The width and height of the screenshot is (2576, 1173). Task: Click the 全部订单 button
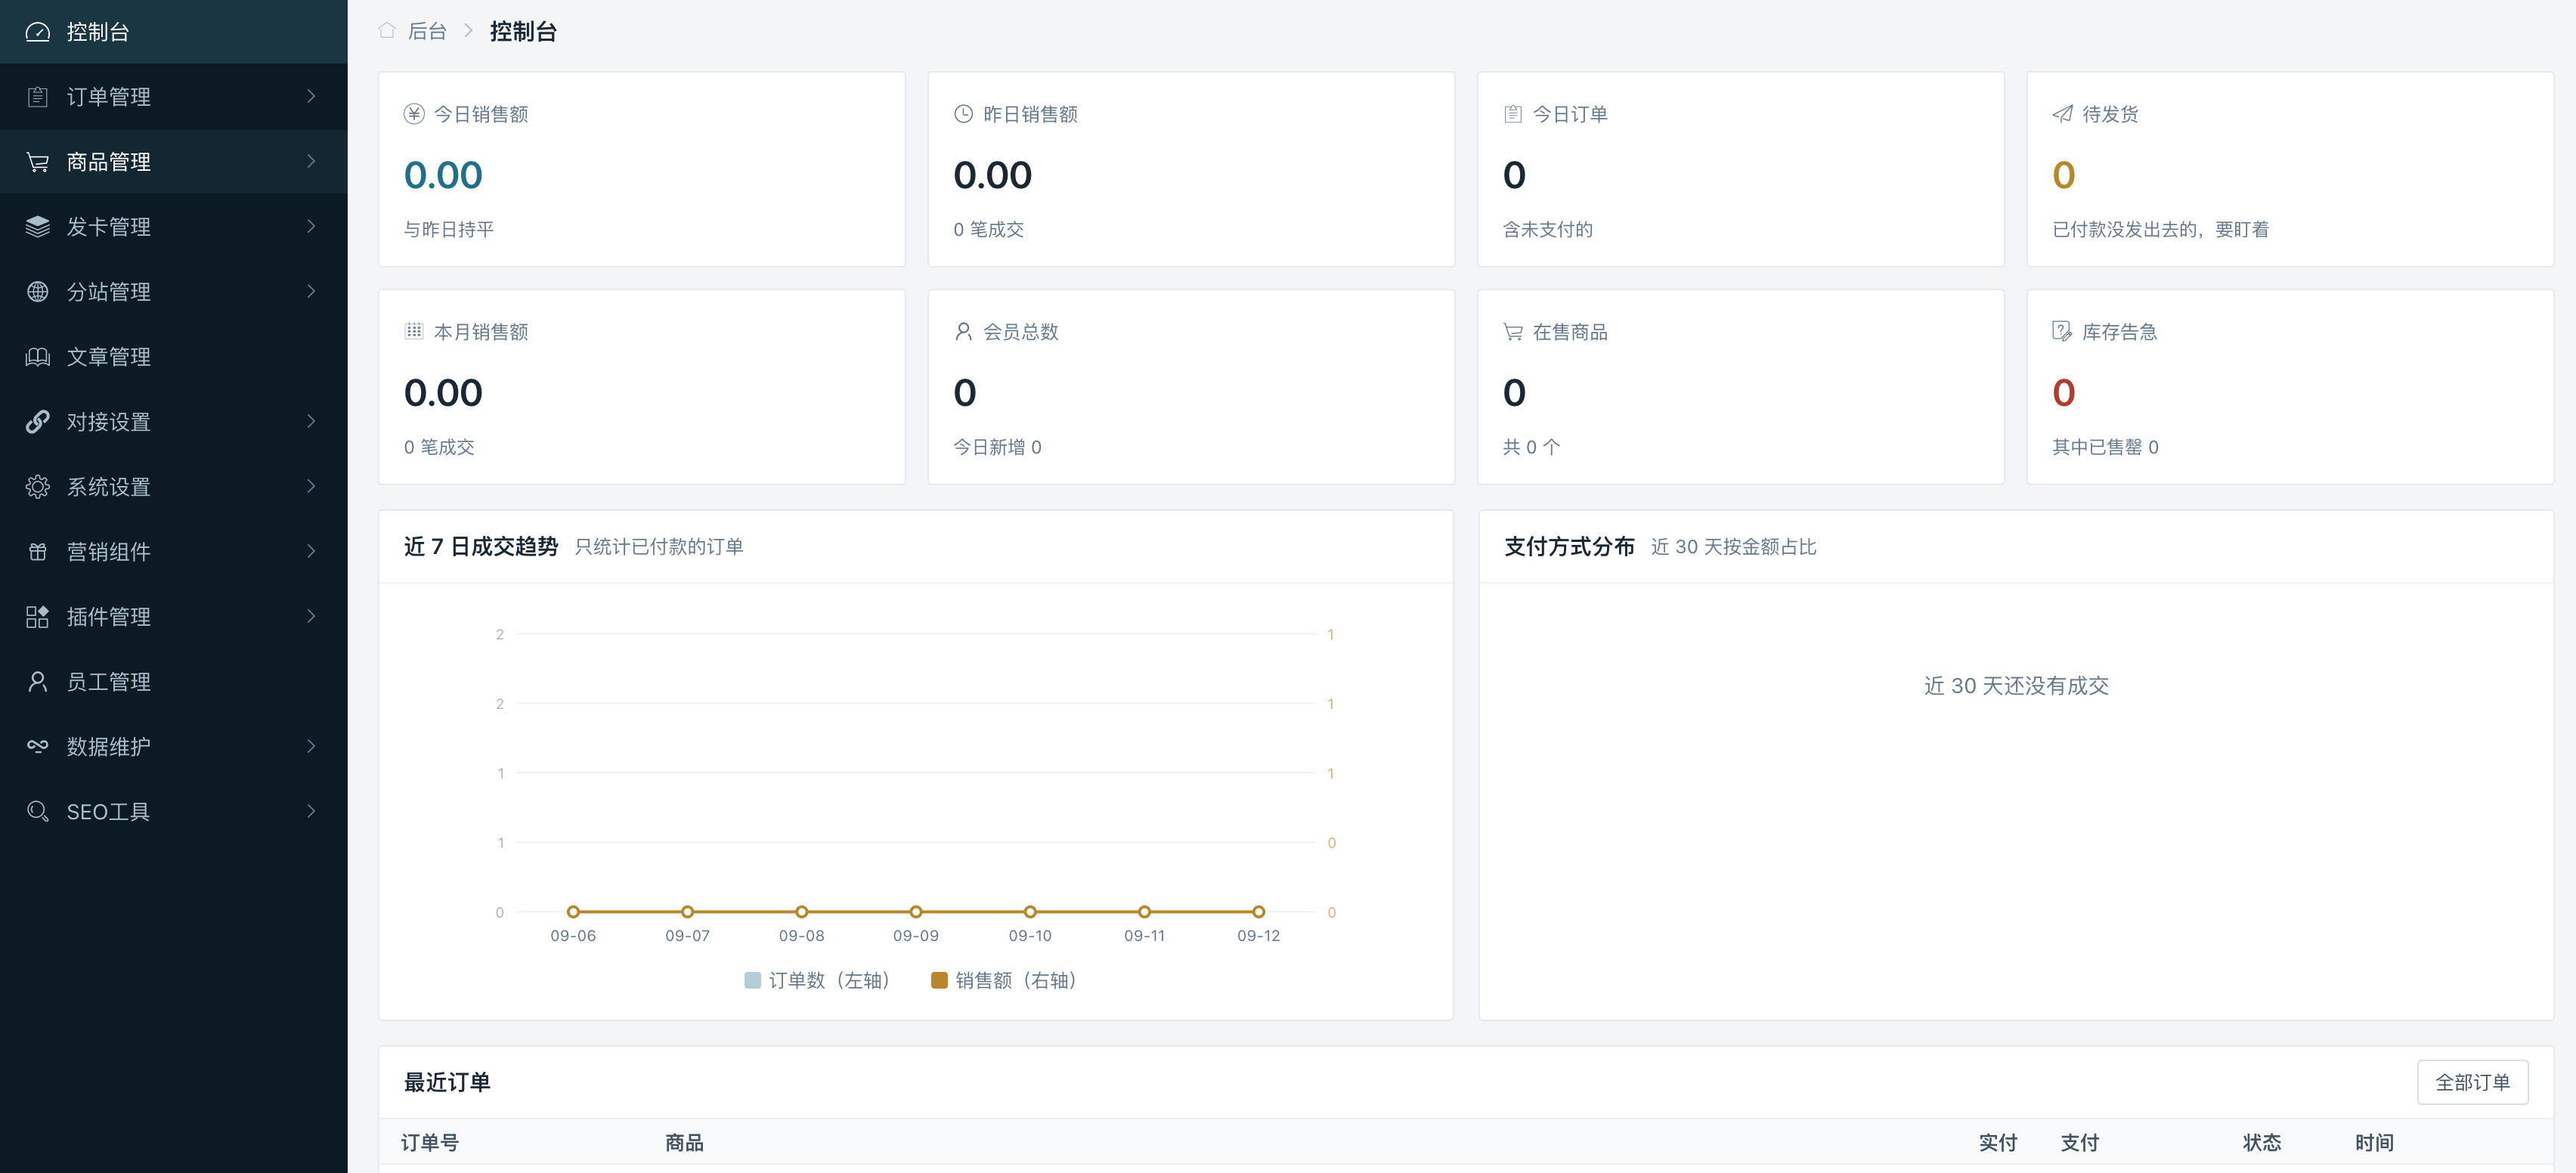[2472, 1082]
